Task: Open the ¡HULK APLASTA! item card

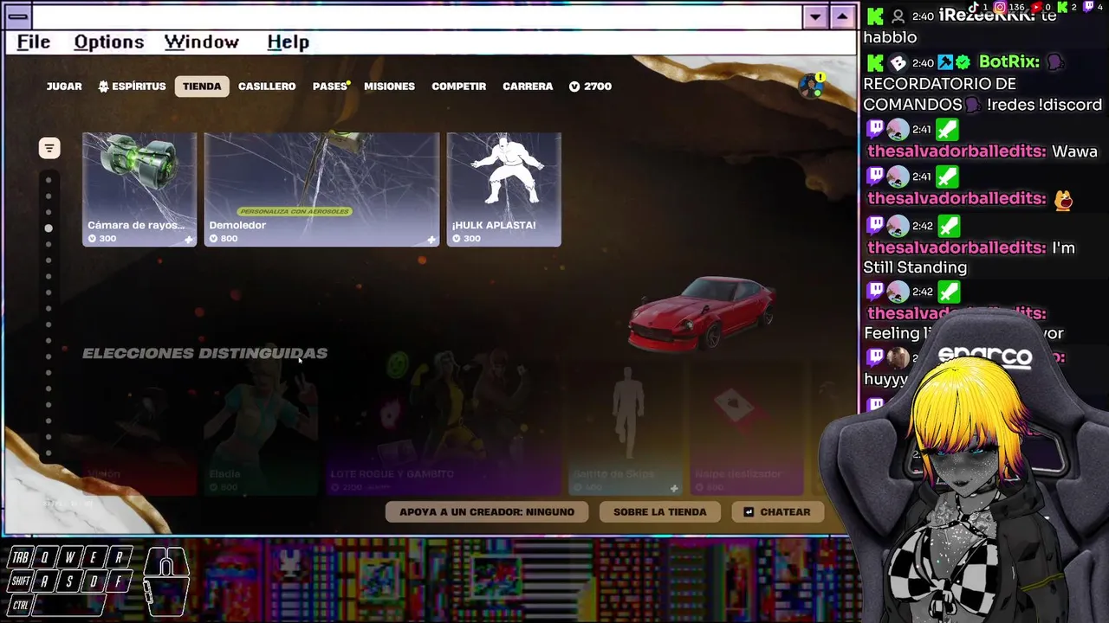Action: (x=503, y=189)
